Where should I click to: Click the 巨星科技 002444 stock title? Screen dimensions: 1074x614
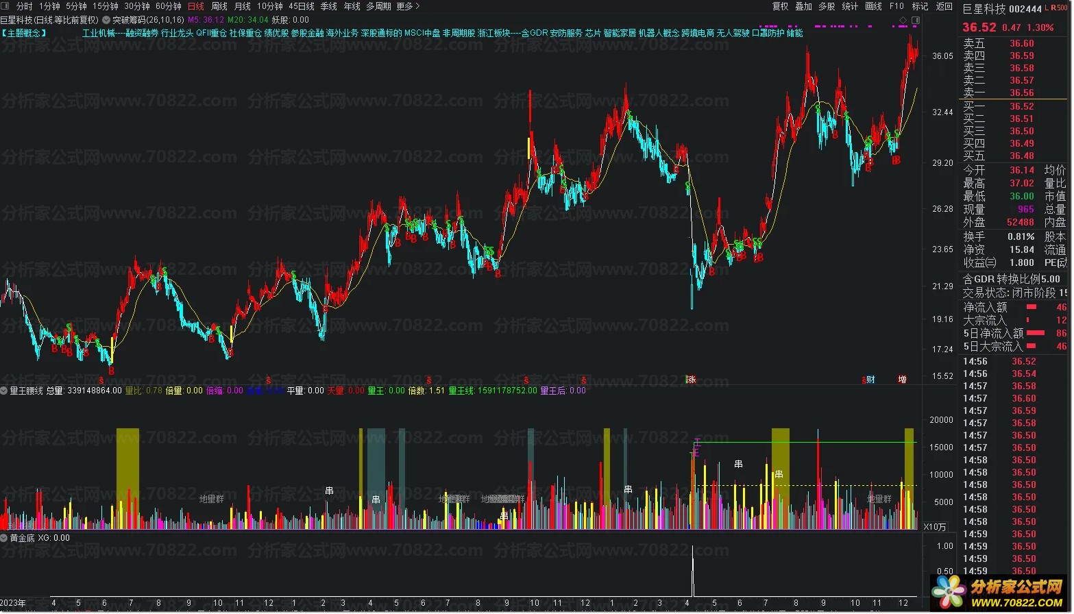pyautogui.click(x=1002, y=9)
